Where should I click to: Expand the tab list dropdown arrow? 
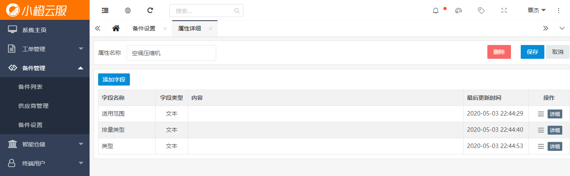562,28
